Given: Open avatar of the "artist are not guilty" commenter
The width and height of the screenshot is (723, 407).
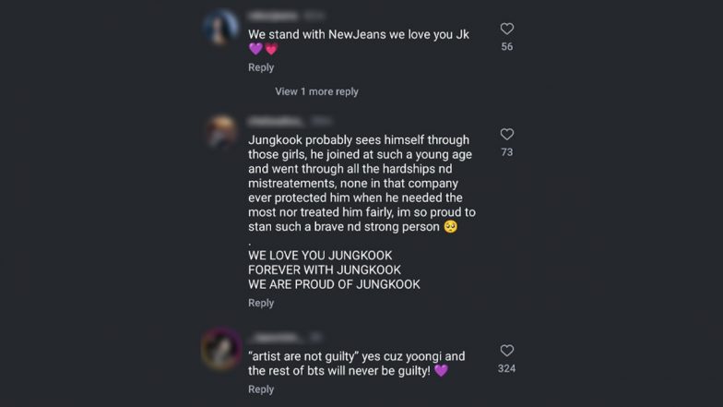Looking at the screenshot, I should (x=221, y=349).
